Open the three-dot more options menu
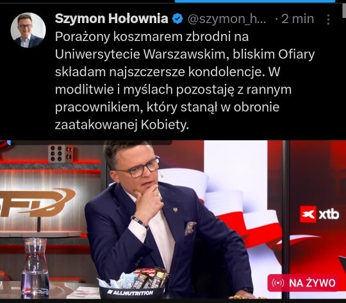The width and height of the screenshot is (346, 303). point(328,19)
